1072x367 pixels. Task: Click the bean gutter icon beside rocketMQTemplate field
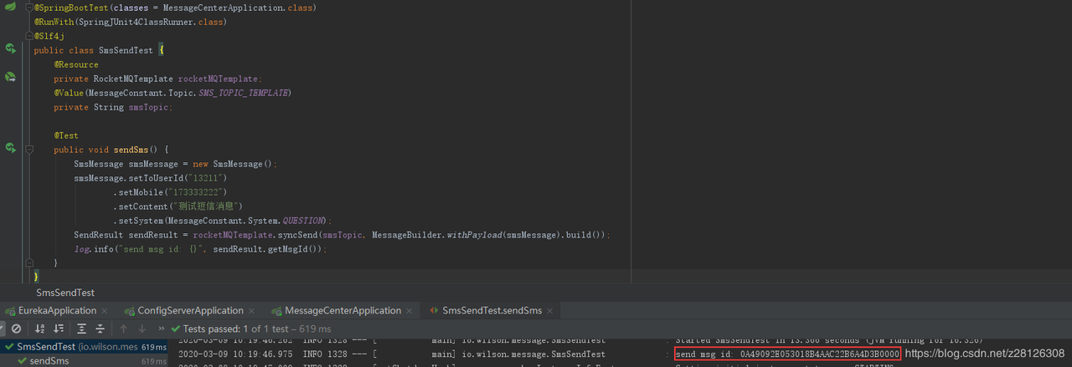coord(10,78)
